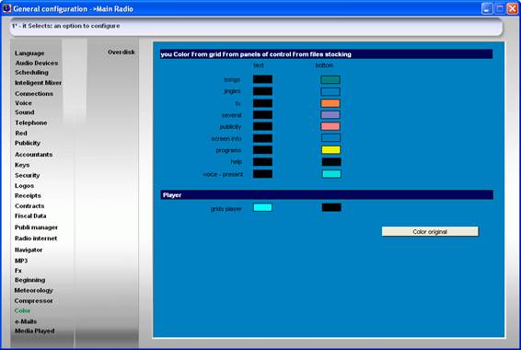This screenshot has width=521, height=350.
Task: Click the Color original button
Action: 430,231
